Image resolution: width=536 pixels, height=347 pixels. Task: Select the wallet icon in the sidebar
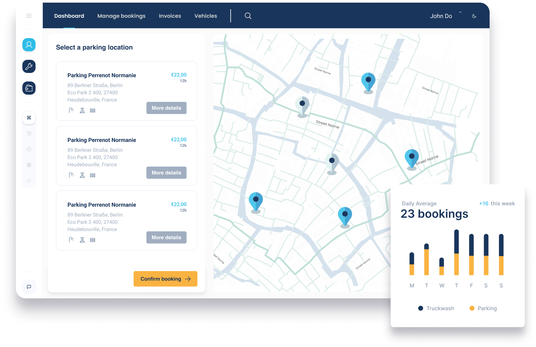(29, 88)
